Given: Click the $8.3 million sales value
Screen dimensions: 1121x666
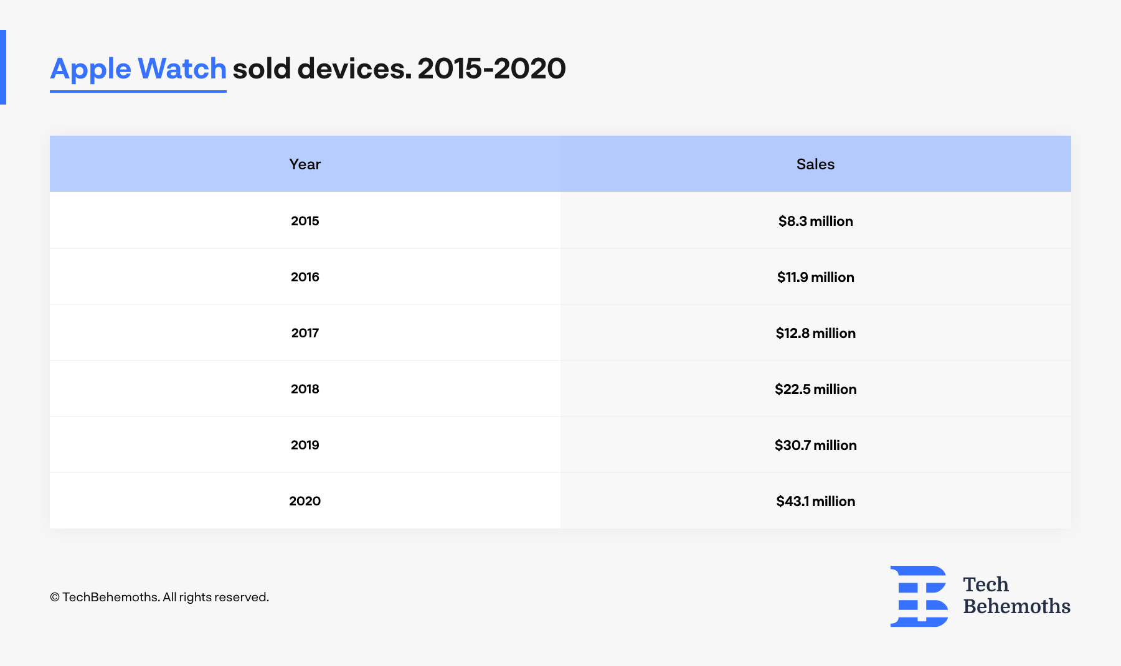Looking at the screenshot, I should (816, 221).
